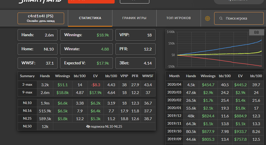Click the $51.1 winnings value
Screen dimensions: 266x145
coord(62,85)
